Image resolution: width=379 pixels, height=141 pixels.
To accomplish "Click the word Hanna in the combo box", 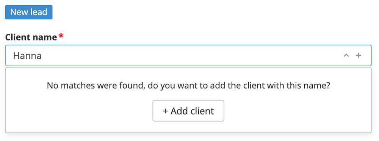I will (27, 56).
